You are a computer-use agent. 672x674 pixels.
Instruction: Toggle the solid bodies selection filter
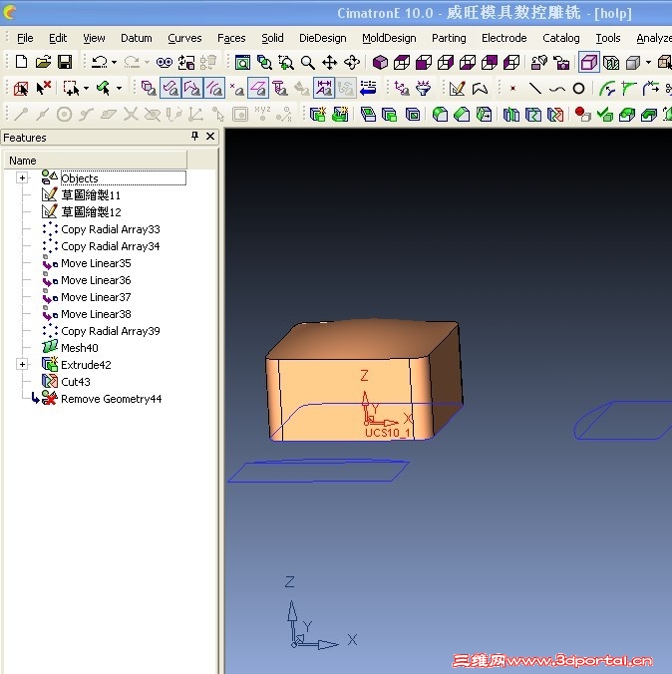149,89
